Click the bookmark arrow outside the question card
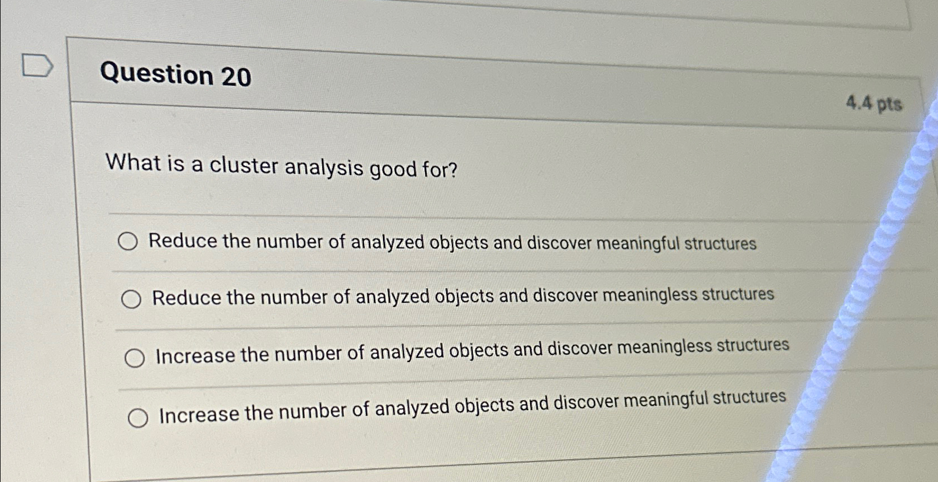 click(x=38, y=66)
